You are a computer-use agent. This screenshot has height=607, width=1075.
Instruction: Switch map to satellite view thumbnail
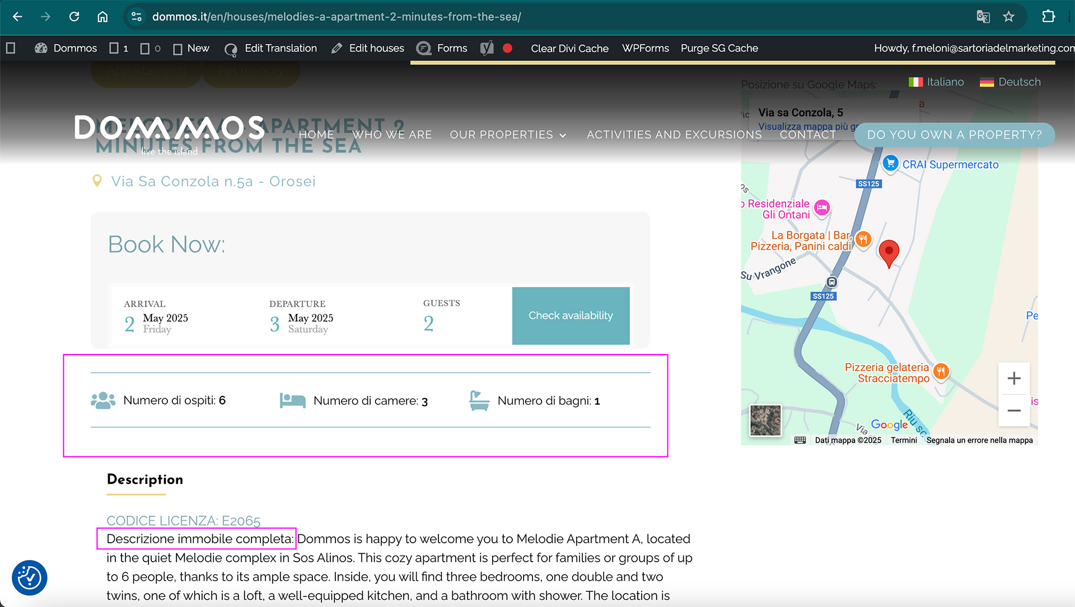[765, 420]
